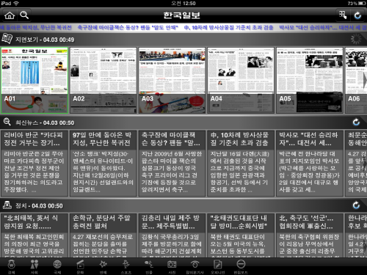Open the '中, 10차례 방사성물질' news card

(241, 164)
